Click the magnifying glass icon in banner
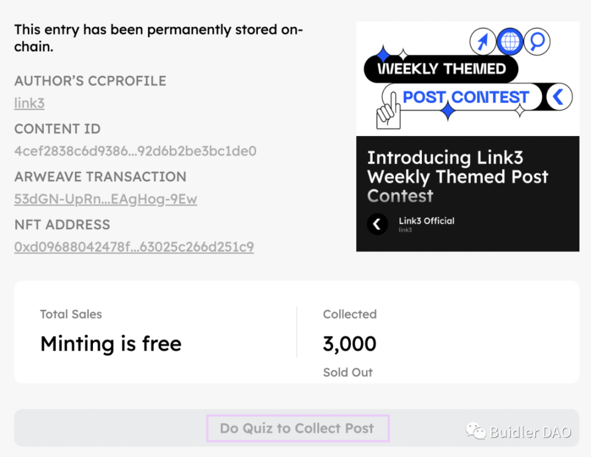591x457 pixels. pyautogui.click(x=537, y=41)
